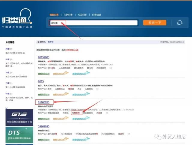Click 查看税号结构 under 96159000
The image size is (192, 145).
(x=44, y=74)
